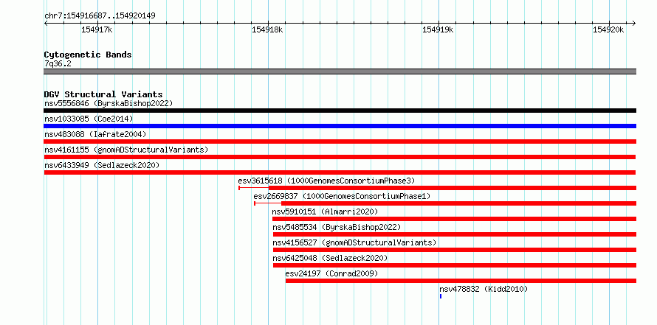Click the nsv478832 (Kidd2010) label
657x325 pixels.
click(484, 289)
